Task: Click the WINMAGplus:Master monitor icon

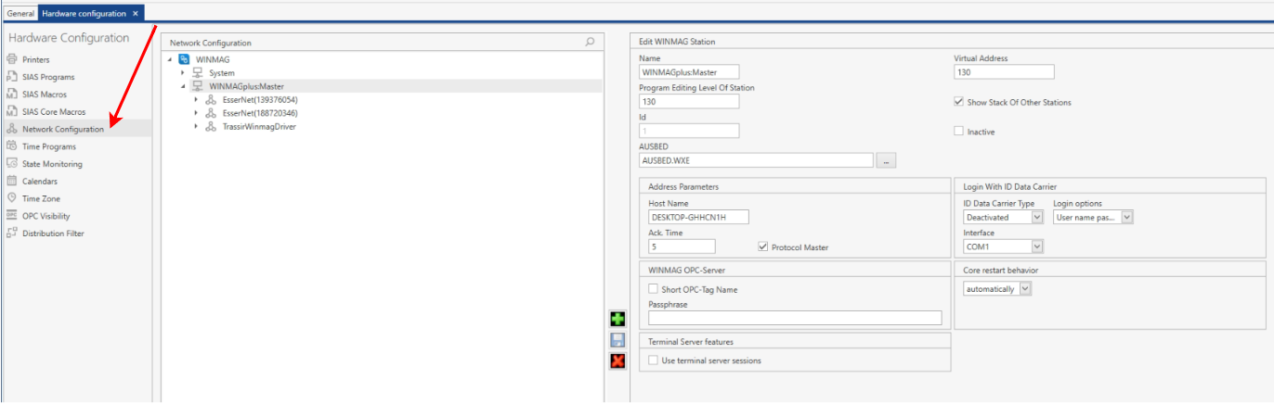Action: click(198, 86)
